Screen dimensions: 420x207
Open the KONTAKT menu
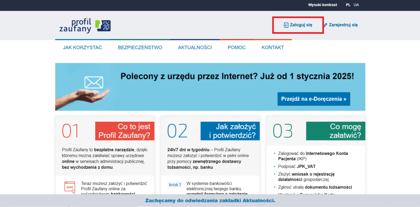point(273,48)
